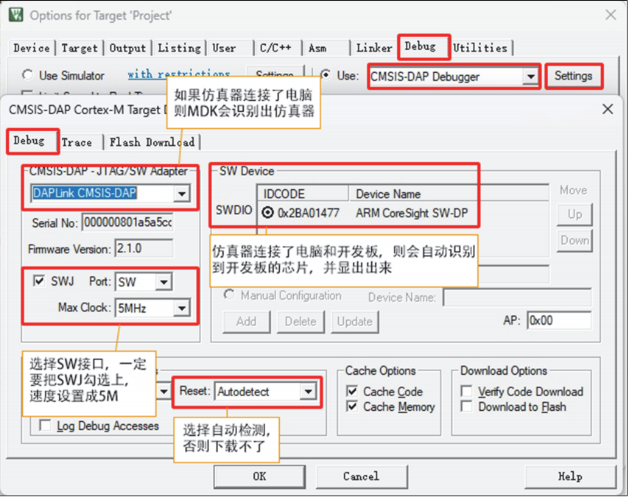
Task: Close the Options for Target window
Action: pyautogui.click(x=611, y=15)
